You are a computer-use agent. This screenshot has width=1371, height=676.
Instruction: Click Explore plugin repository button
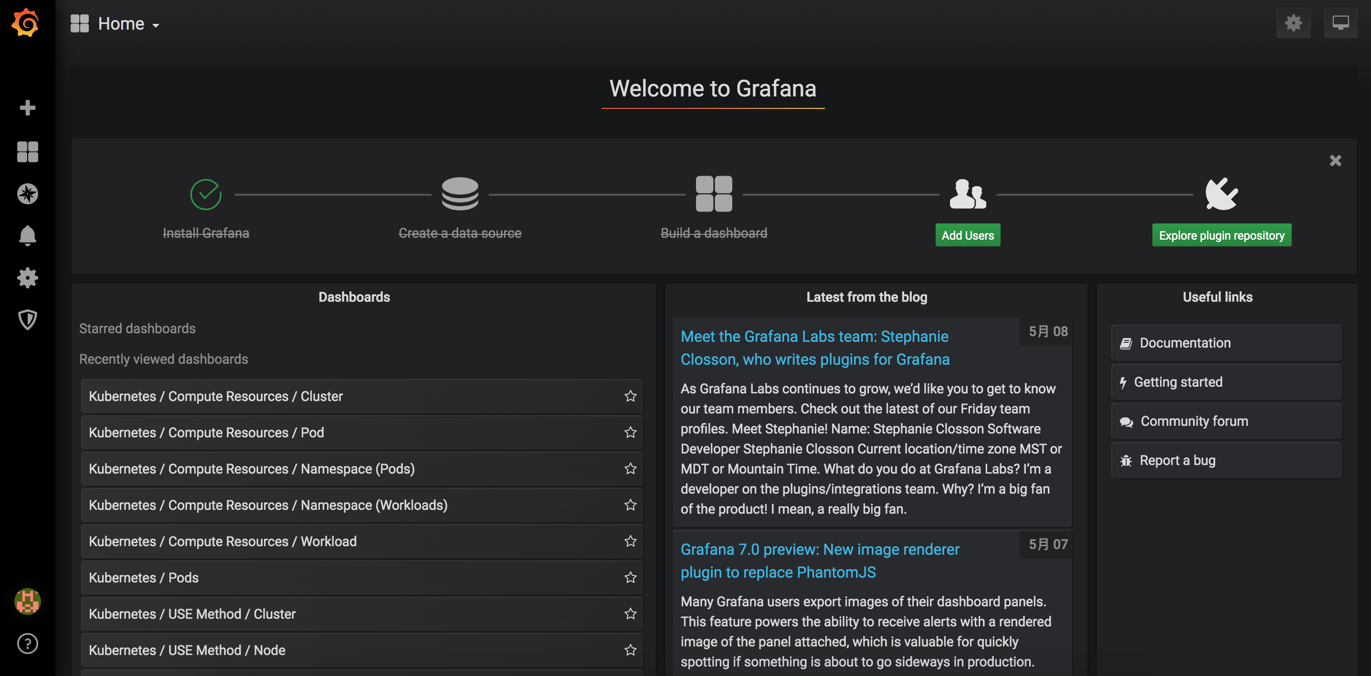click(x=1222, y=235)
